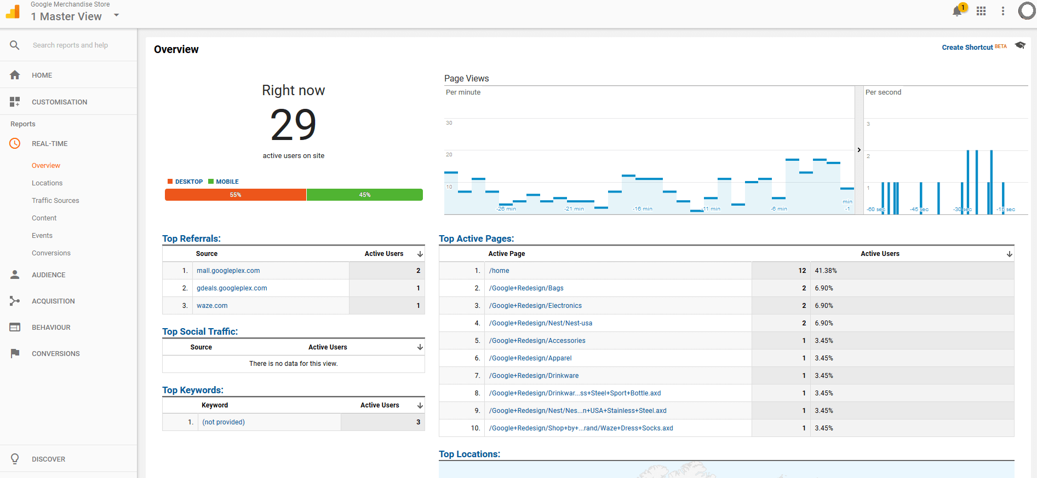The width and height of the screenshot is (1037, 478).
Task: Click the Acquisition branching arrows icon
Action: click(15, 301)
